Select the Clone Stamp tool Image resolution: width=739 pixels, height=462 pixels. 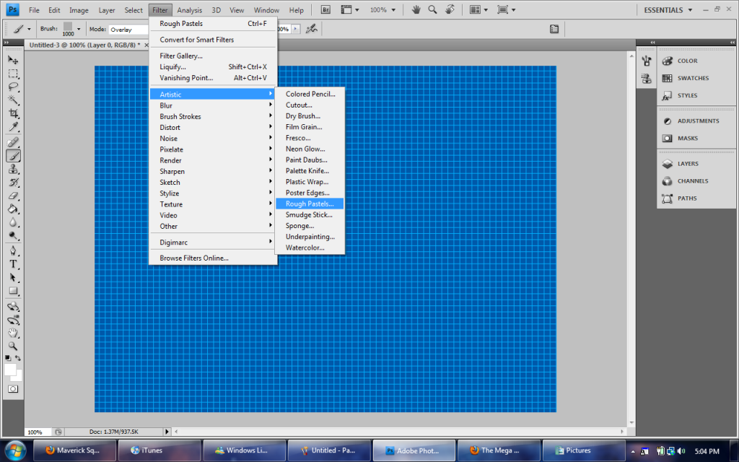tap(13, 170)
